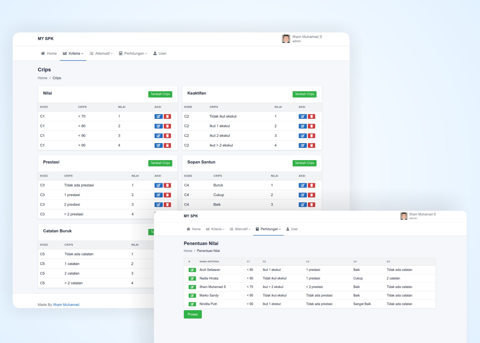Edit Andi Setiawan's nilai entry

(192, 270)
